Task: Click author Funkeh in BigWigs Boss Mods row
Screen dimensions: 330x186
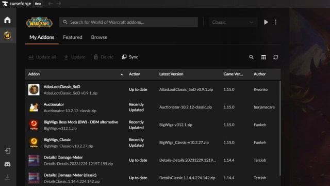Action: pyautogui.click(x=260, y=125)
